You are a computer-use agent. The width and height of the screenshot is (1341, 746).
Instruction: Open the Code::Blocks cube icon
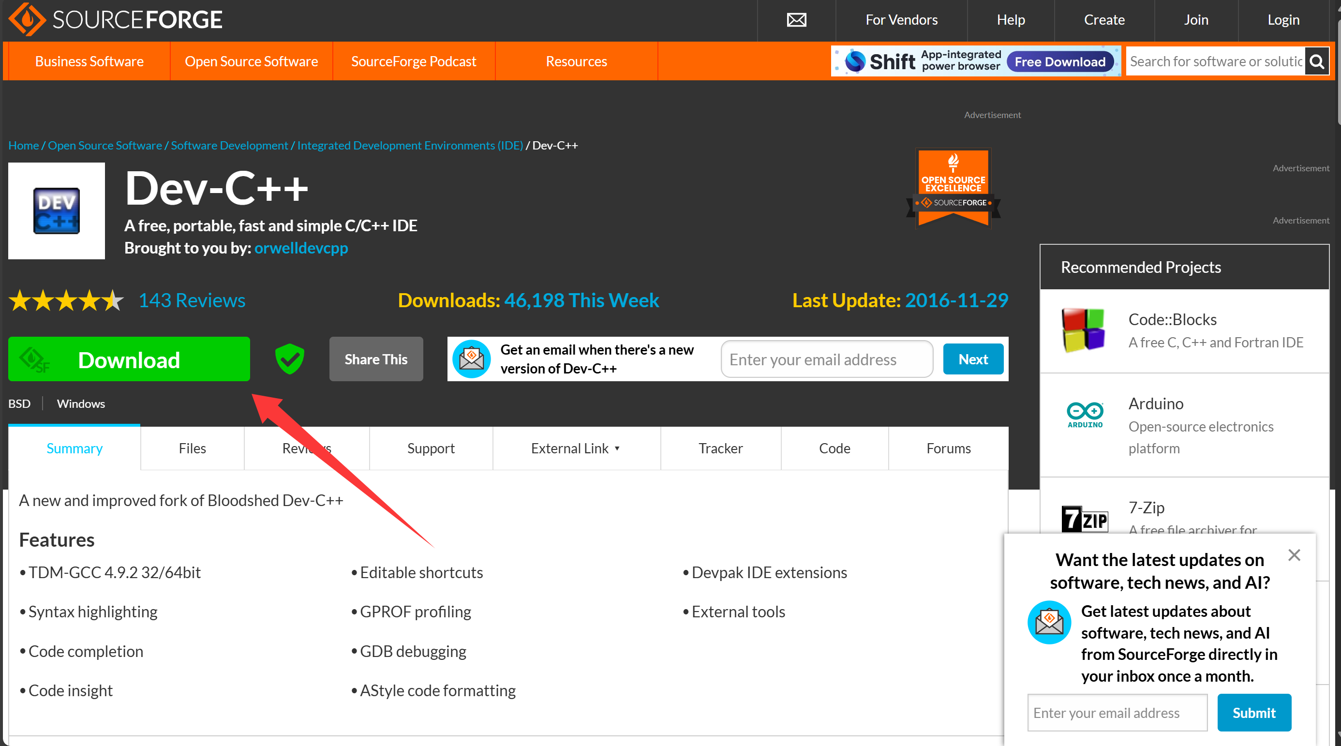1083,330
